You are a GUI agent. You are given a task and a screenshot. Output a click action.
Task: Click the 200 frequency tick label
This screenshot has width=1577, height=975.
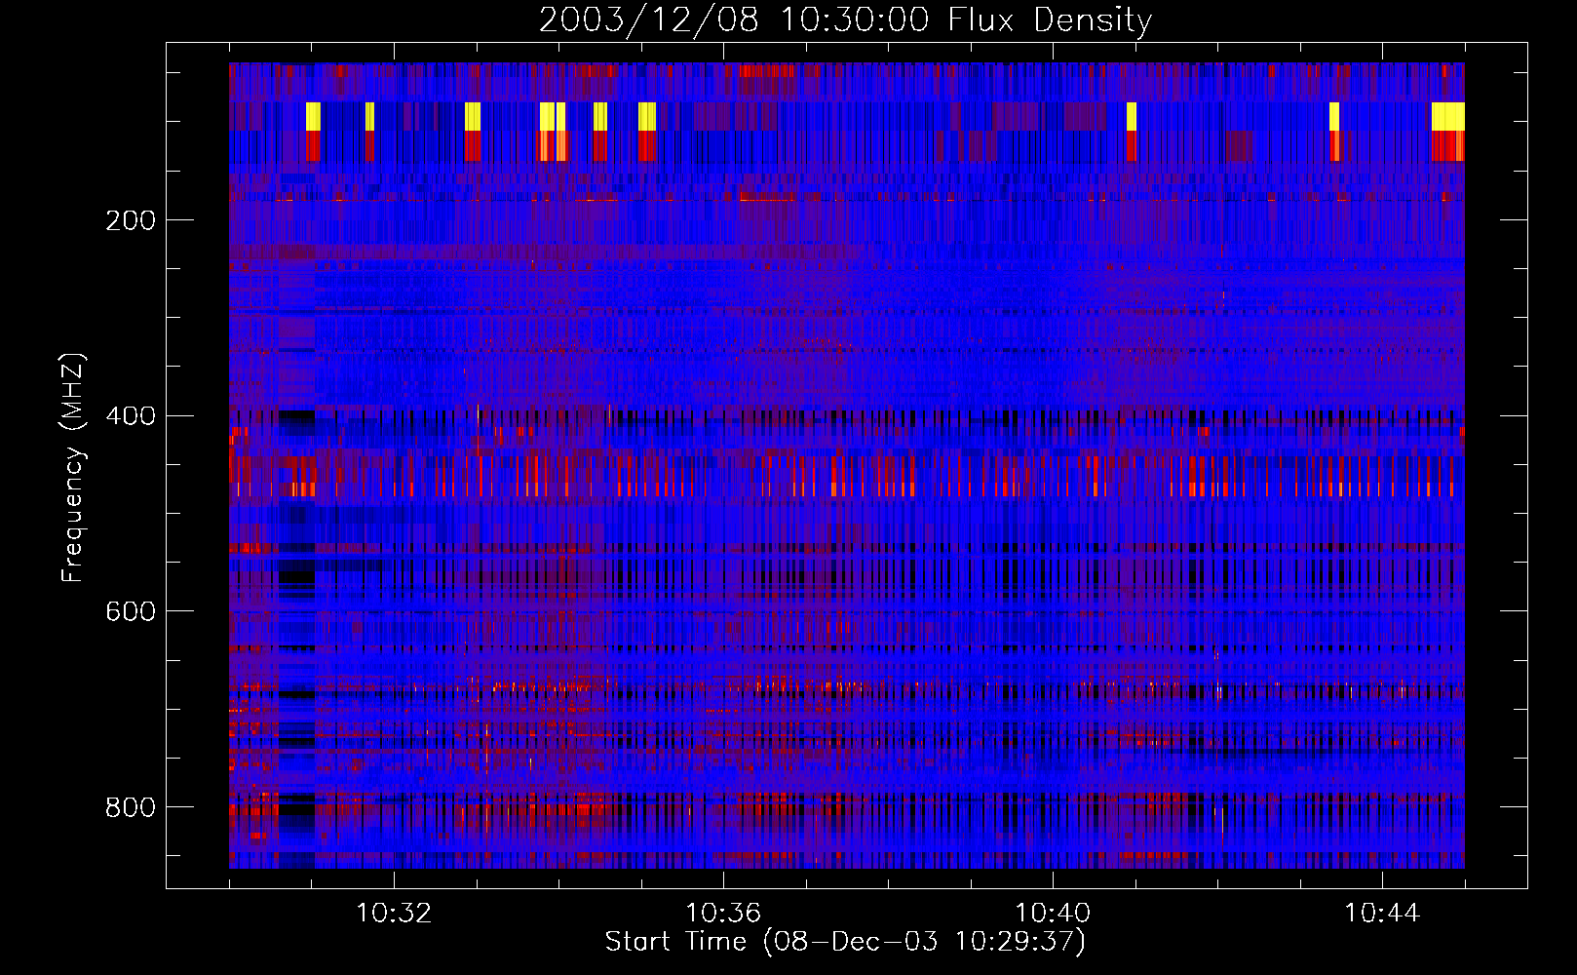click(131, 220)
